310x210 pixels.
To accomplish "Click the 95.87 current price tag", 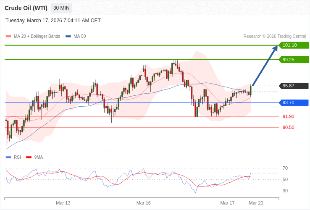I will click(293, 86).
